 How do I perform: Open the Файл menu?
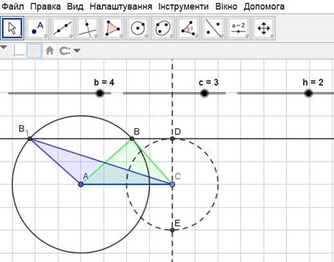coord(13,6)
